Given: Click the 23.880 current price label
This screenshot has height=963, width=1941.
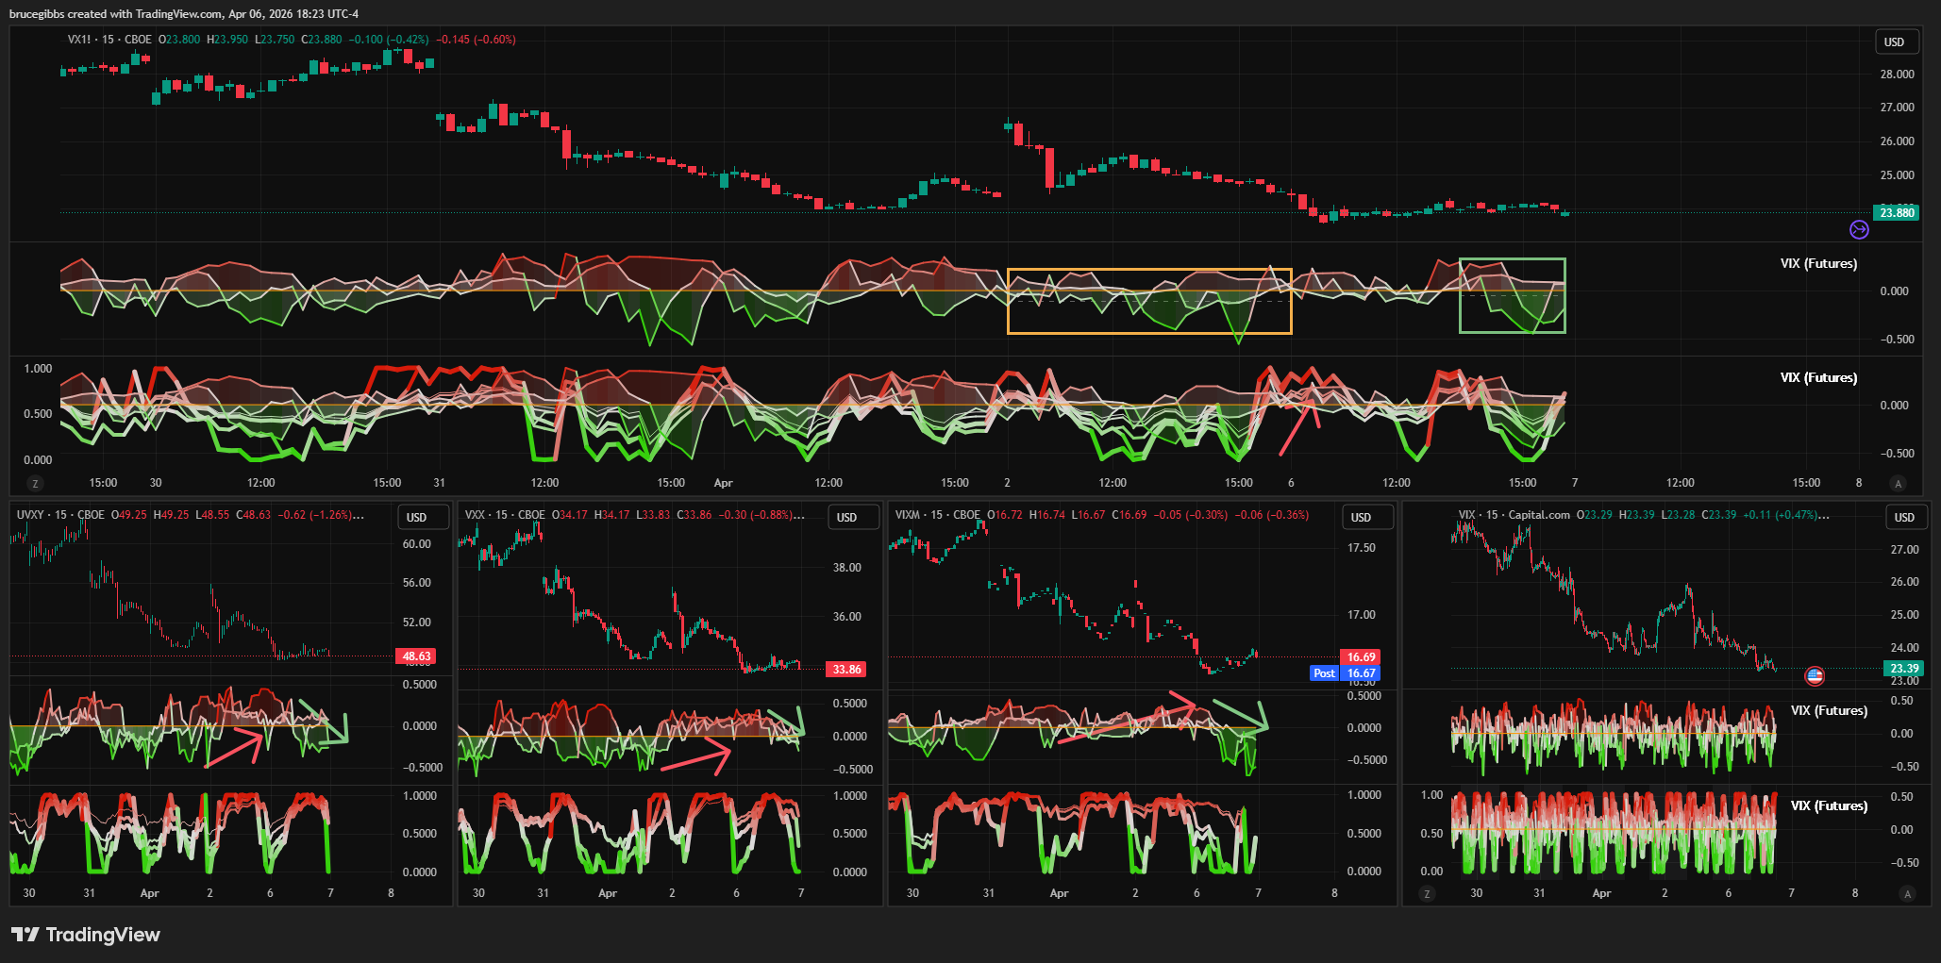Looking at the screenshot, I should [1897, 213].
